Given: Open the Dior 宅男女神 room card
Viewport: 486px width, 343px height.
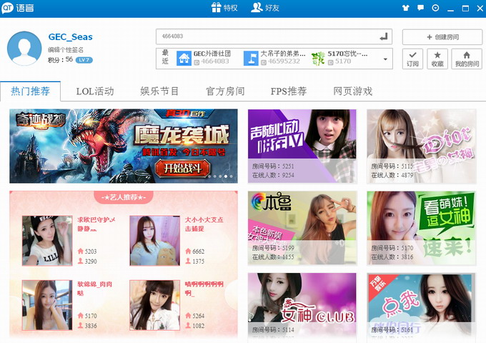Looking at the screenshot, I should [x=421, y=146].
